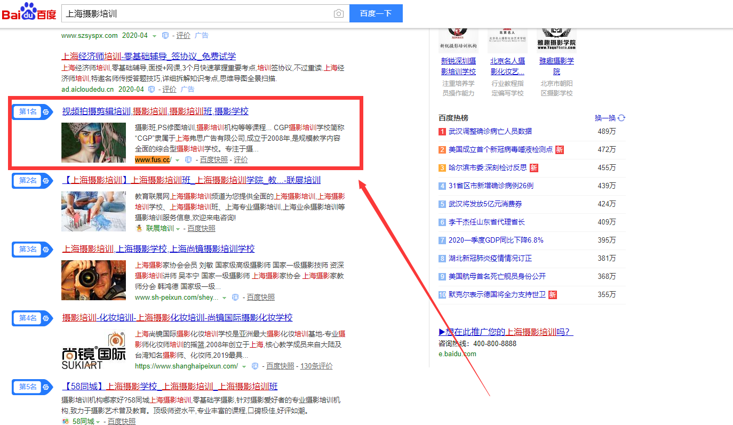Open the 【上海摄影培训】联展培训 result title
This screenshot has width=733, height=425.
pyautogui.click(x=192, y=180)
